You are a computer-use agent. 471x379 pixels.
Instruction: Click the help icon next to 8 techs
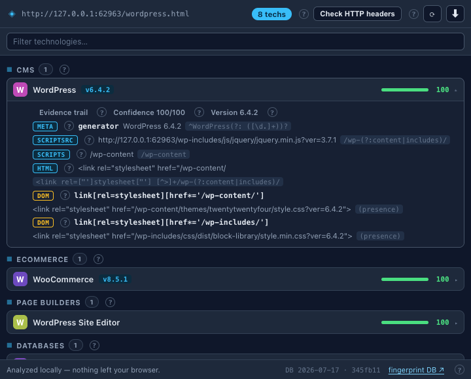[304, 14]
